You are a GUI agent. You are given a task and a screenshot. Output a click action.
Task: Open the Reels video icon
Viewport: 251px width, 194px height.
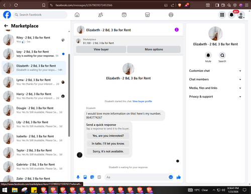click(x=124, y=15)
